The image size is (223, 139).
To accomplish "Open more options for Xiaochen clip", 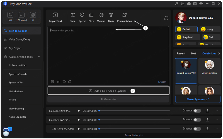I will [x=216, y=120].
